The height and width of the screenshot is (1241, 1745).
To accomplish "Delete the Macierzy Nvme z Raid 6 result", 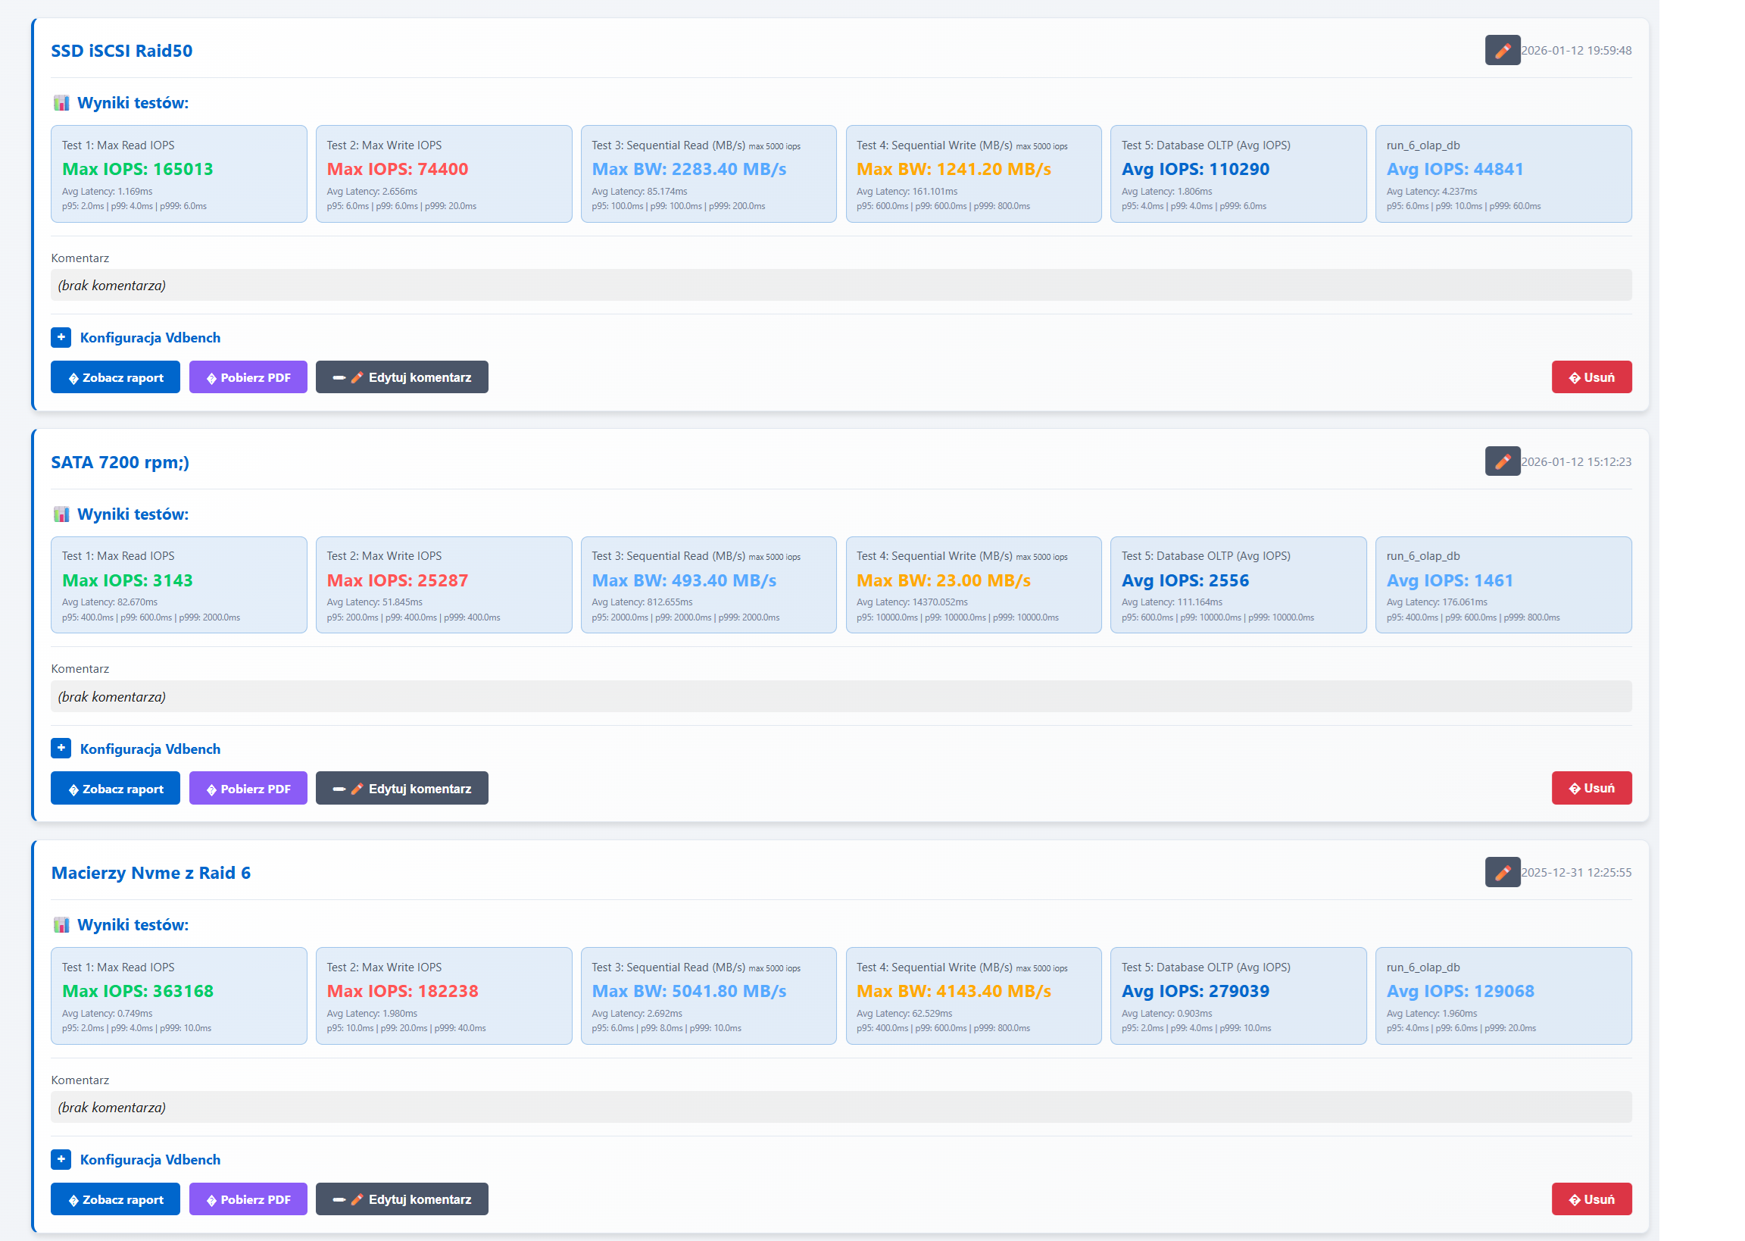I will 1590,1199.
